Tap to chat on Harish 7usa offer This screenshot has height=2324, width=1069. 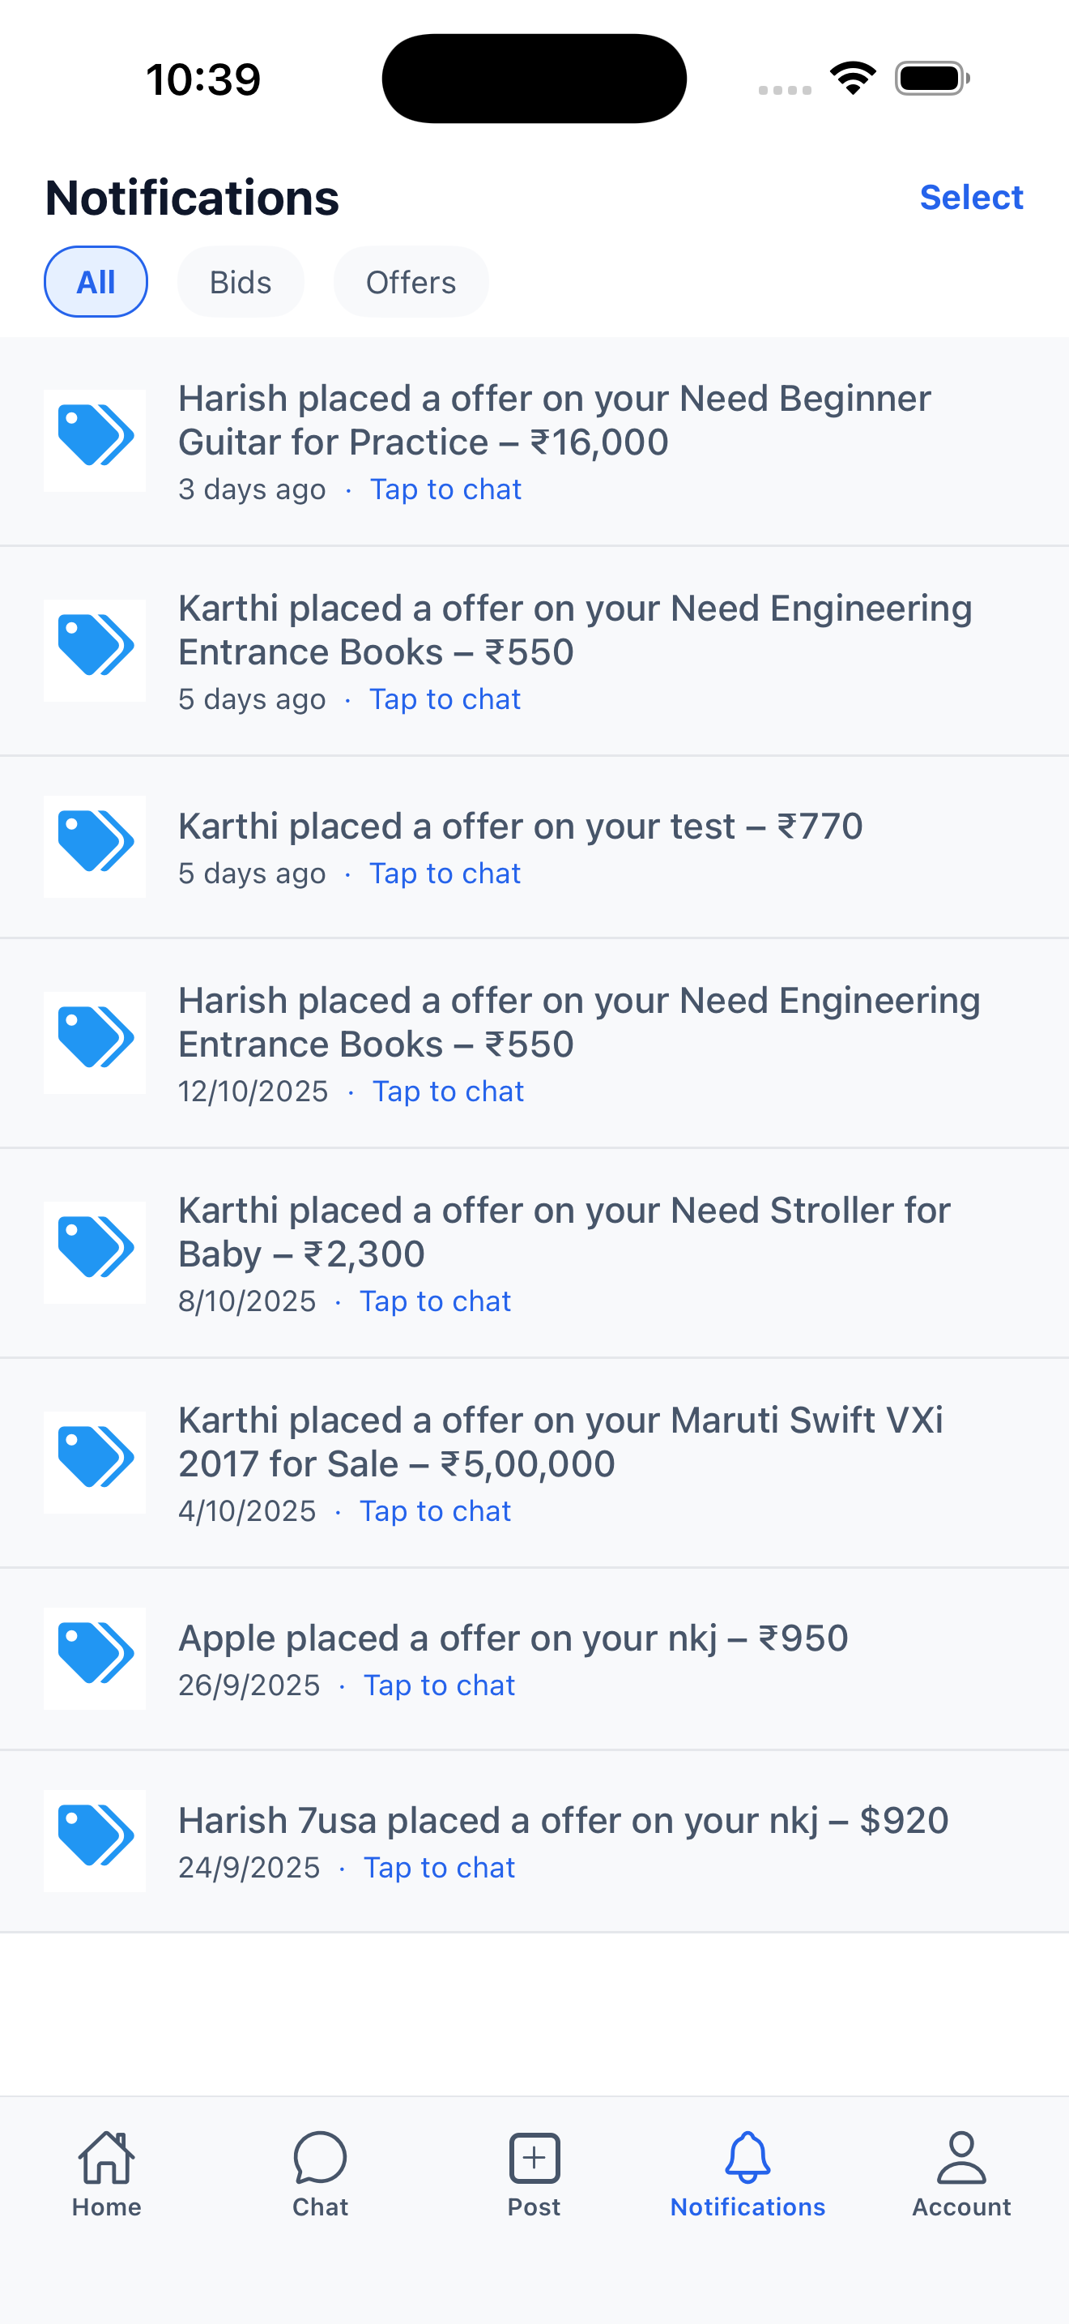439,1869
